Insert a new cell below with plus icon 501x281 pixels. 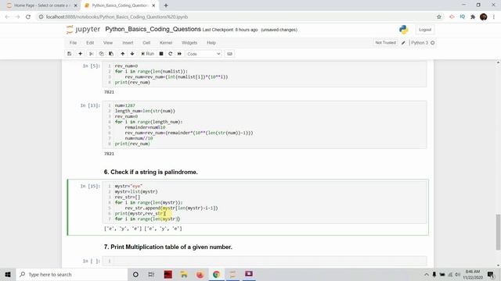tap(80, 54)
